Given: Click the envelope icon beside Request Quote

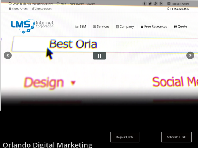Looking at the screenshot, I should point(169,4).
